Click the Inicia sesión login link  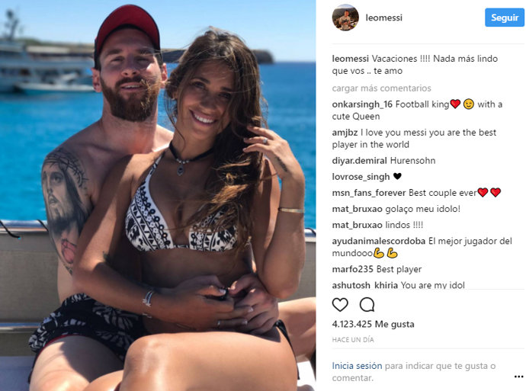coord(357,366)
